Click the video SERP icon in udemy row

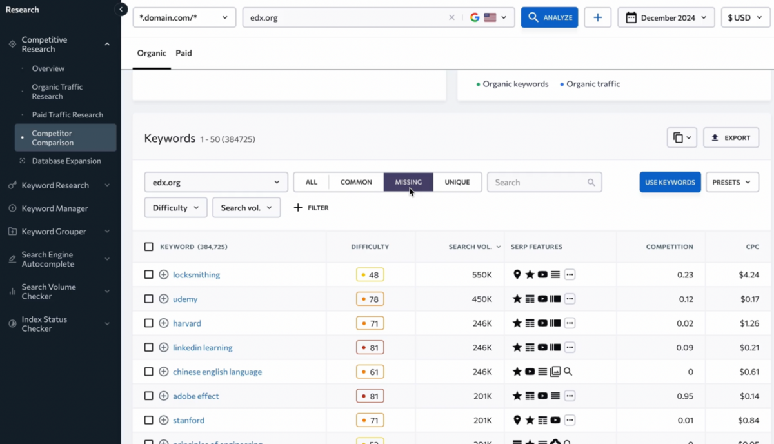pos(542,299)
